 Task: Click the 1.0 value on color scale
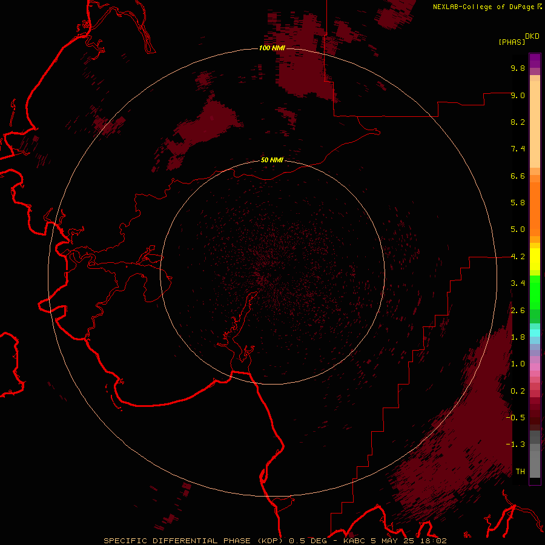[x=518, y=364]
